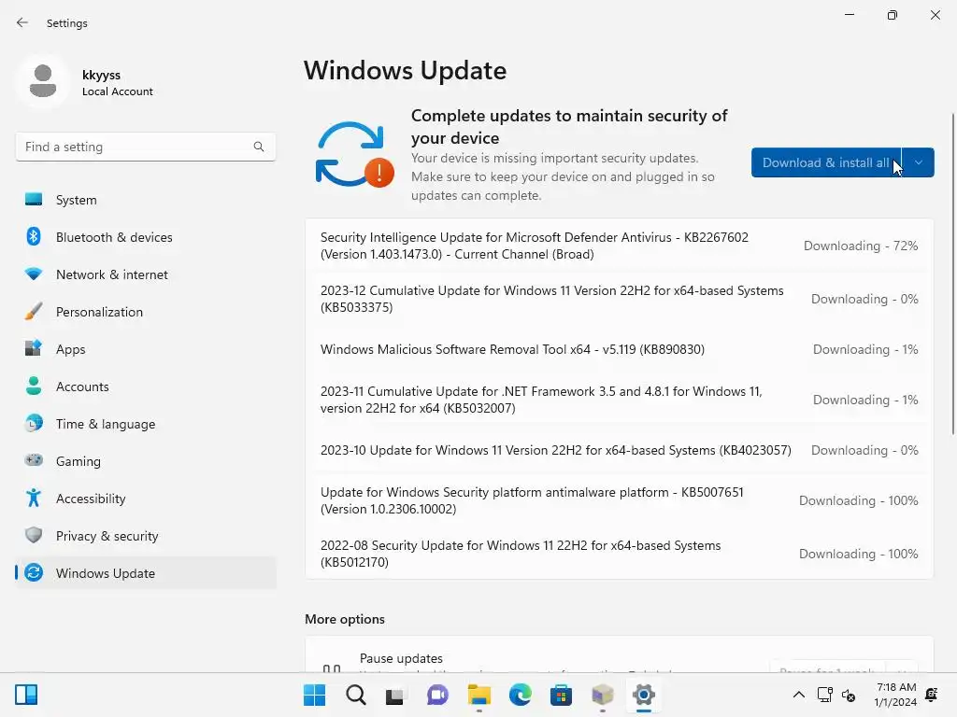This screenshot has height=717, width=957.
Task: Click the muted volume tray icon
Action: pos(849,695)
